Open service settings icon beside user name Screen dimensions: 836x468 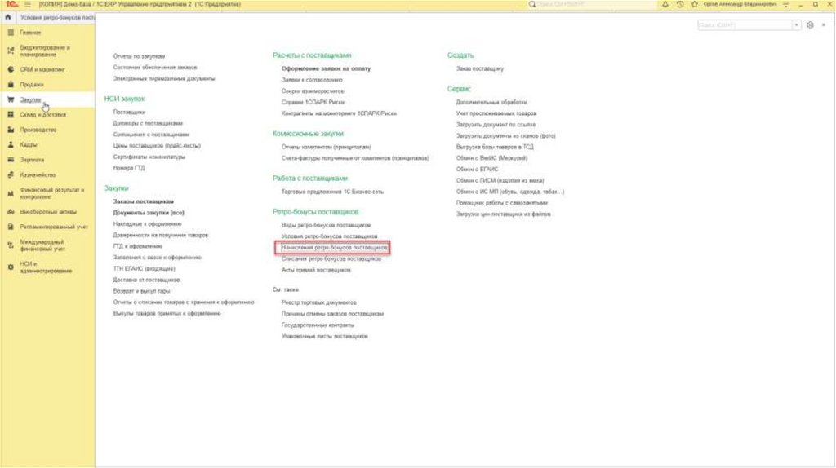tap(786, 4)
